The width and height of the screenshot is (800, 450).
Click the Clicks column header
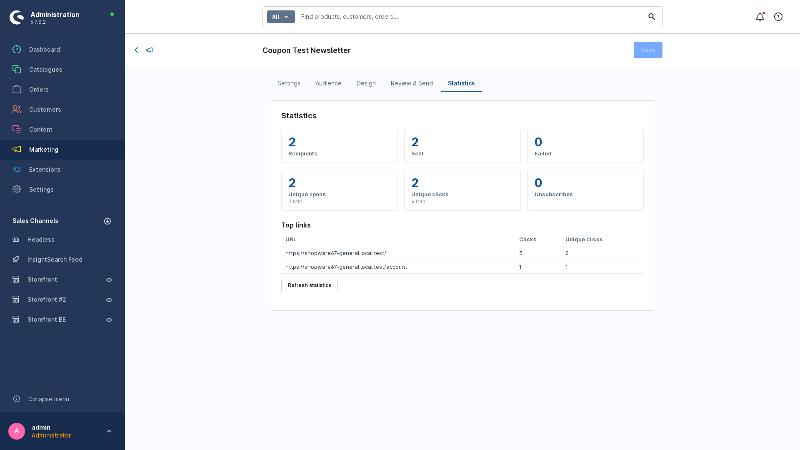(x=527, y=240)
